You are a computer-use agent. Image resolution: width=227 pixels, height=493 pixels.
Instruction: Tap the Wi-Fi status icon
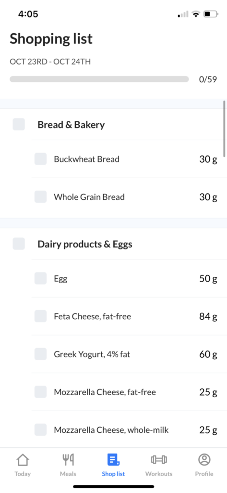pyautogui.click(x=196, y=14)
